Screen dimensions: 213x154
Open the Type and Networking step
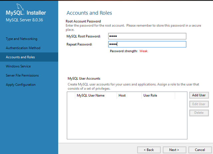coord(22,39)
